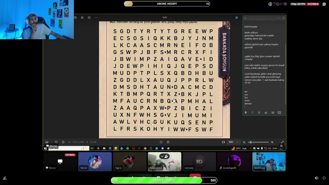Viewport: 329px width, 185px height.
Task: Select the SeaSmoke camera tile
Action: (269, 162)
